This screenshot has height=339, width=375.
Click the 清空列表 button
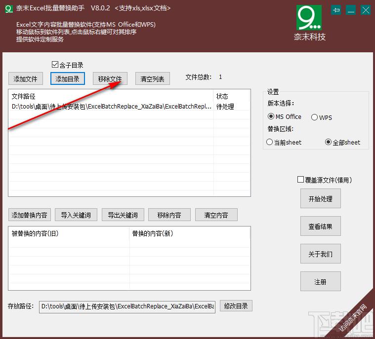pyautogui.click(x=153, y=78)
